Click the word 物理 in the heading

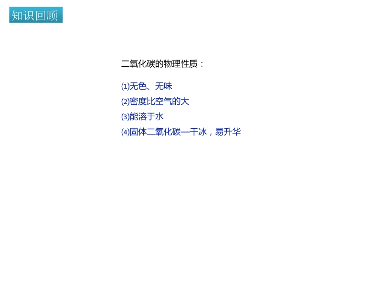pyautogui.click(x=173, y=64)
